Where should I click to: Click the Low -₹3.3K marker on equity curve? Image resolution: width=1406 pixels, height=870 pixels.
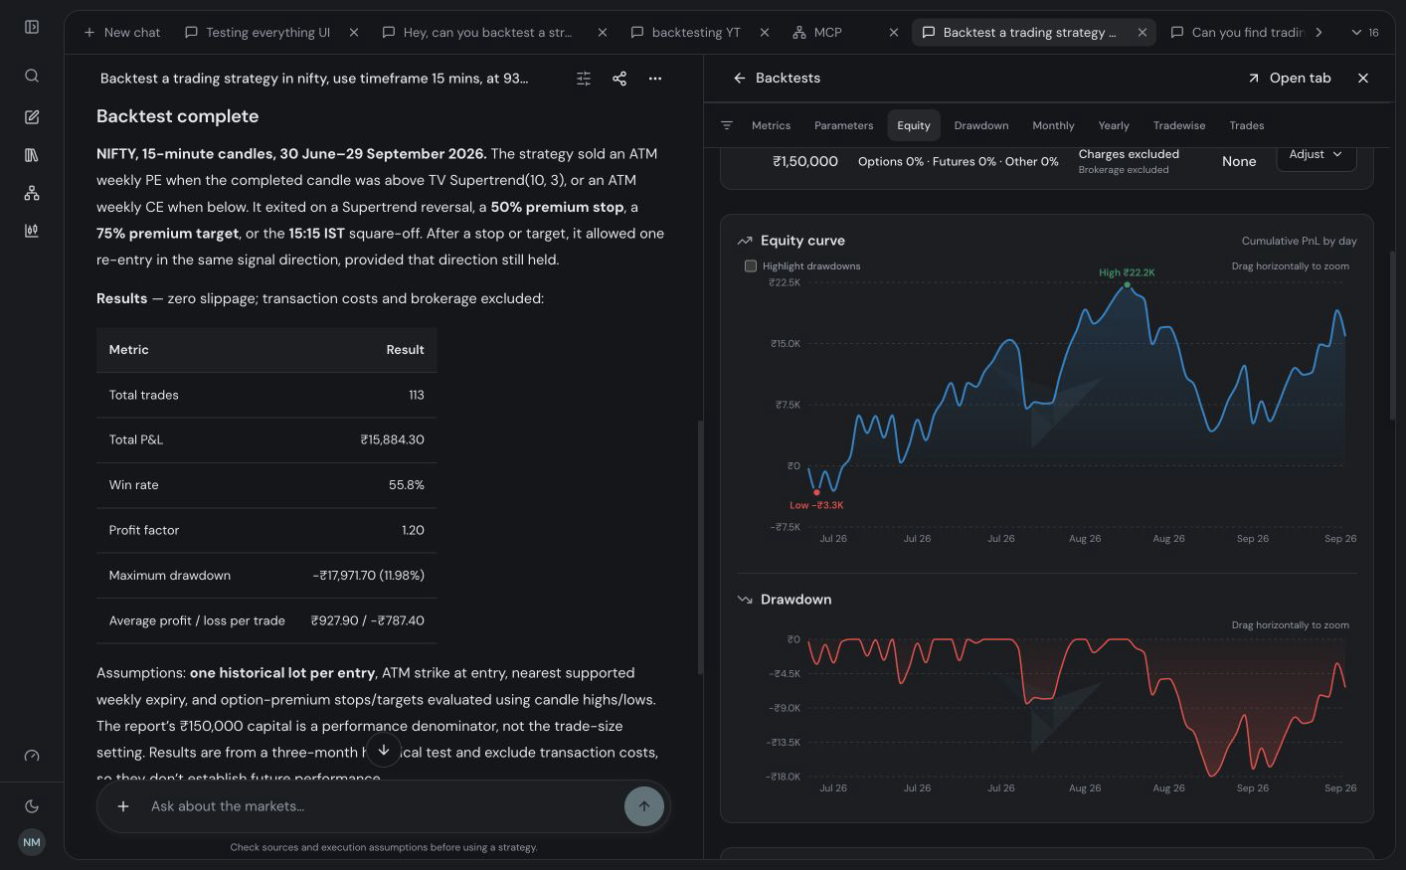tap(816, 492)
